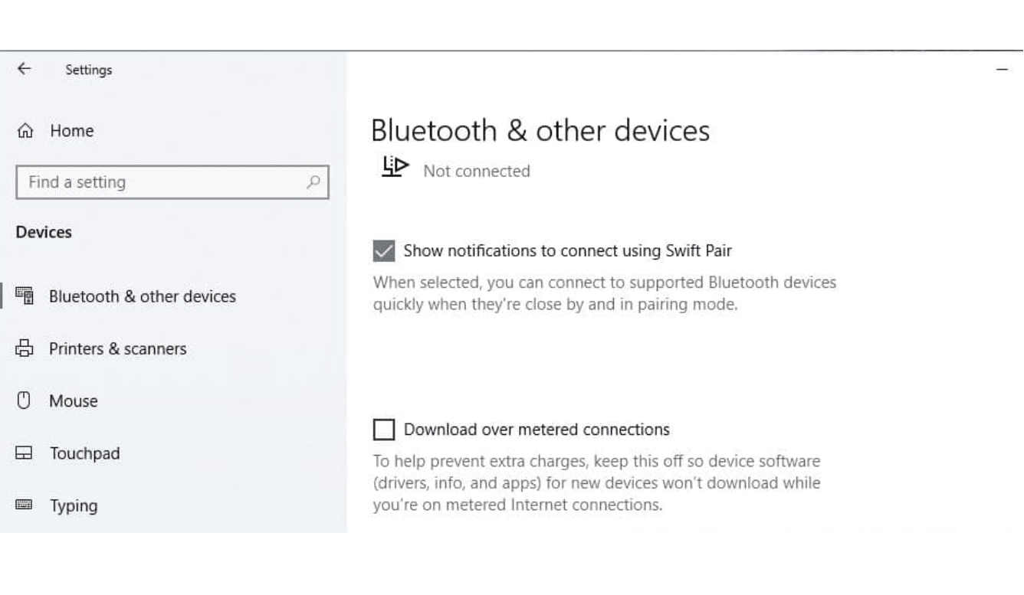This screenshot has width=1024, height=595.
Task: Click the Home house icon
Action: [25, 130]
